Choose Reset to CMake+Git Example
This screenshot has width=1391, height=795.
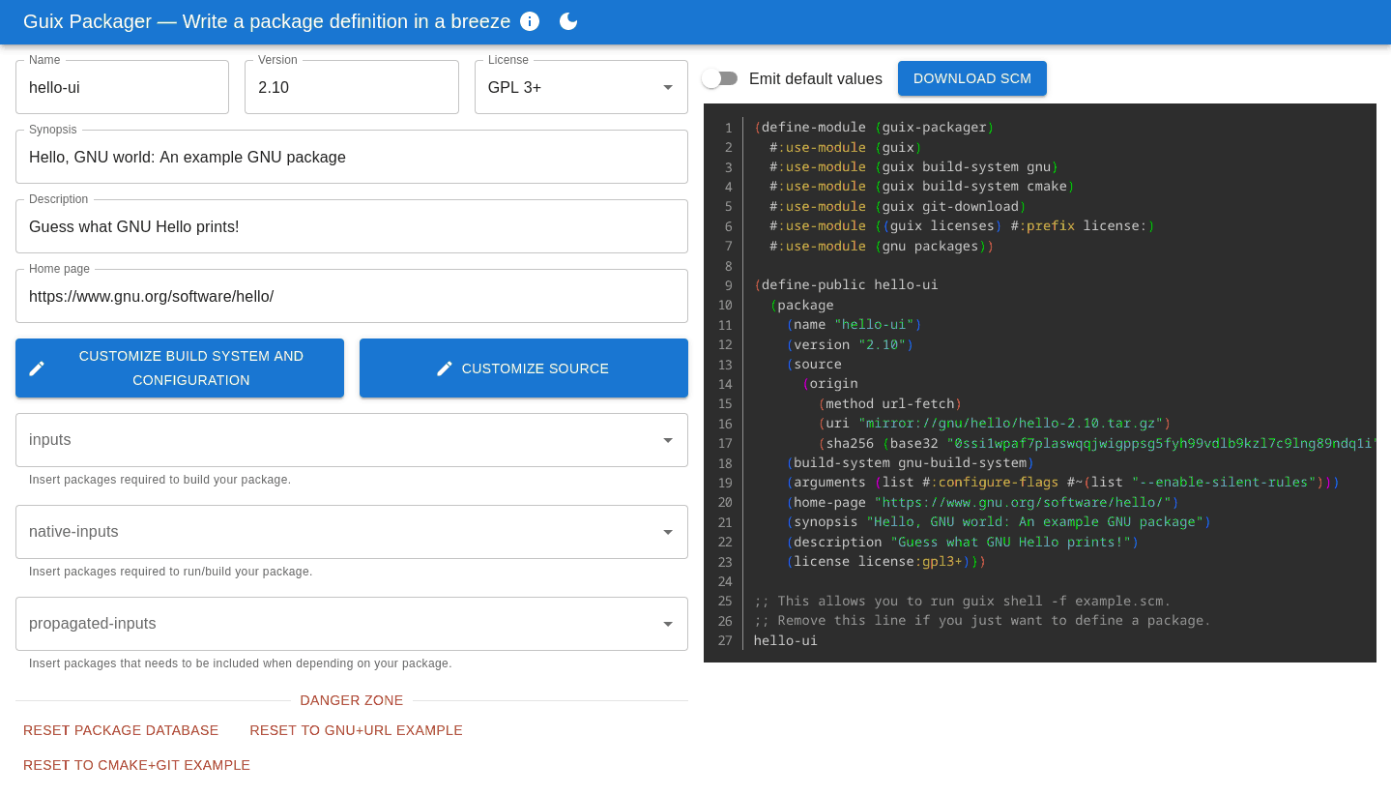136,764
